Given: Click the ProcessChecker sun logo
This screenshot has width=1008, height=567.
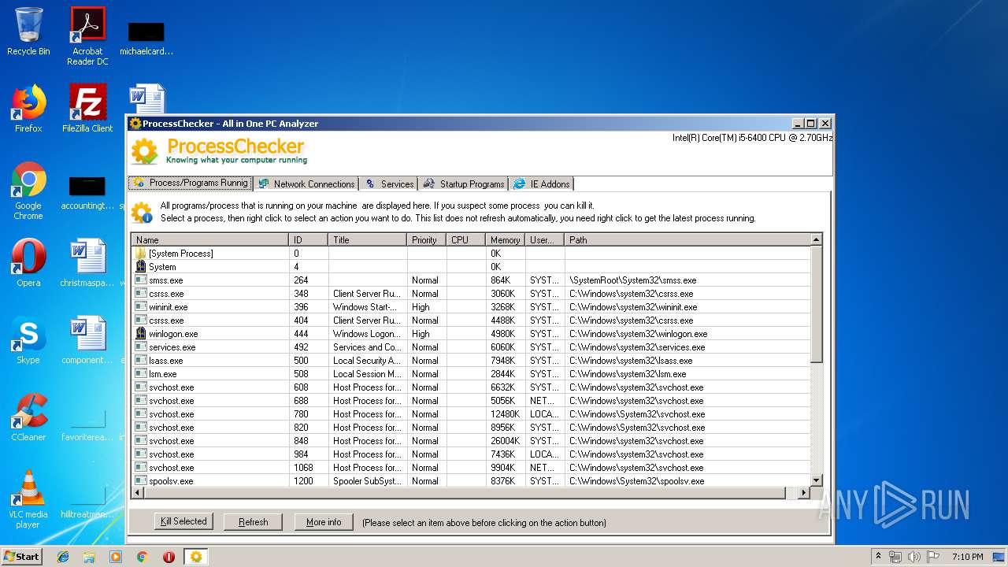Looking at the screenshot, I should [144, 150].
